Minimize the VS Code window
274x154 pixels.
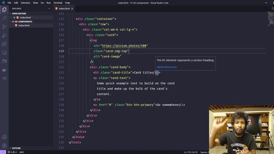click(266, 3)
